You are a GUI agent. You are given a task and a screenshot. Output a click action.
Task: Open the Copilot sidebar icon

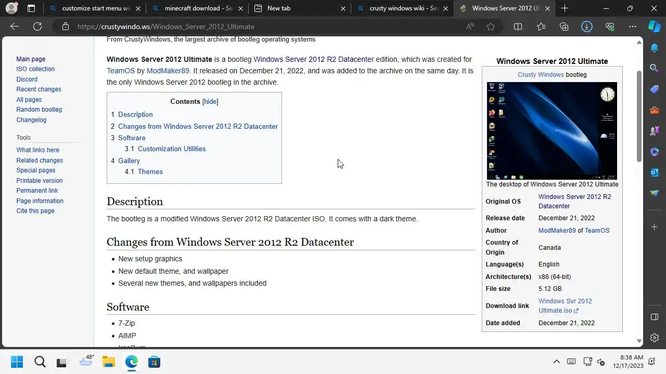coord(655,26)
